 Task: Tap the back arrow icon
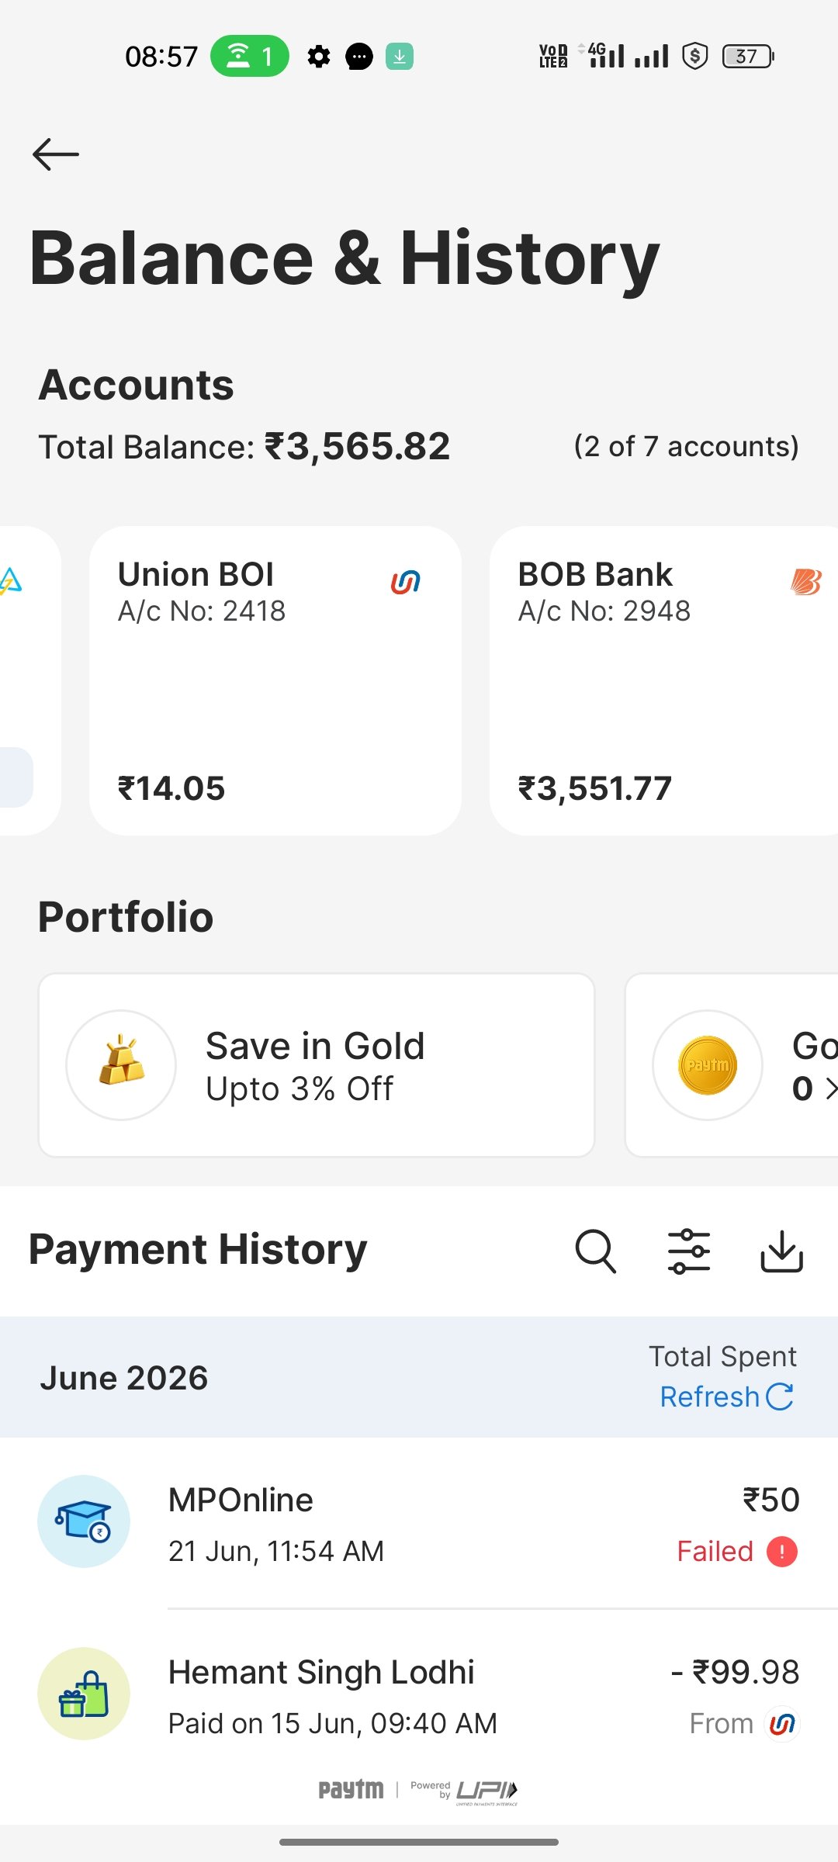pos(56,154)
